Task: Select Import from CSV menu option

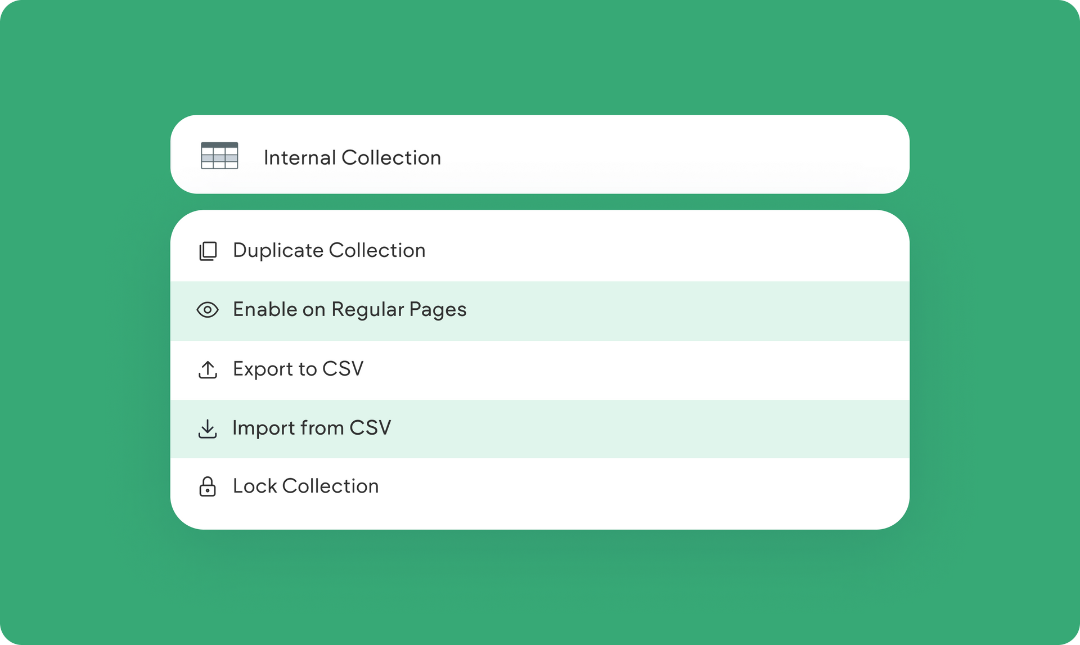Action: tap(312, 428)
